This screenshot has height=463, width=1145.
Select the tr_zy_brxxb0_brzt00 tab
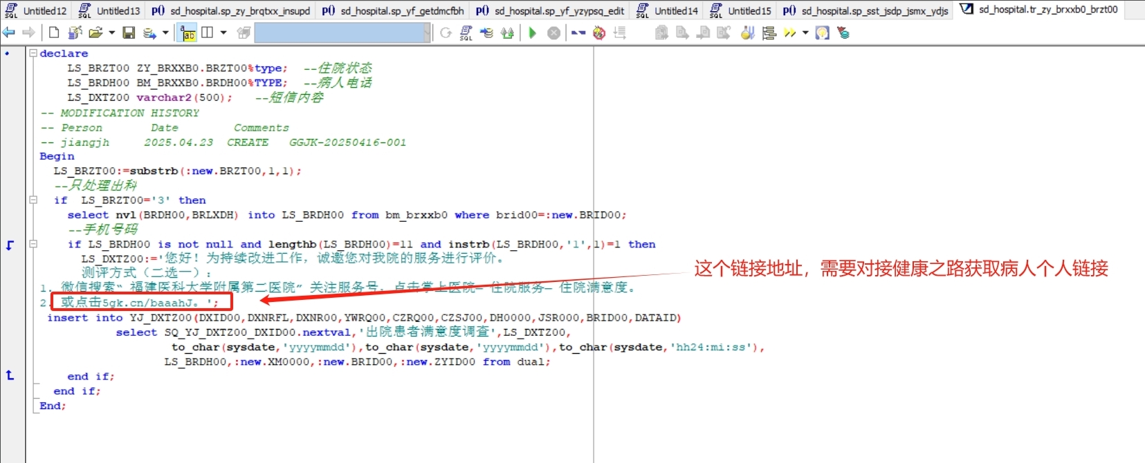(x=1039, y=10)
